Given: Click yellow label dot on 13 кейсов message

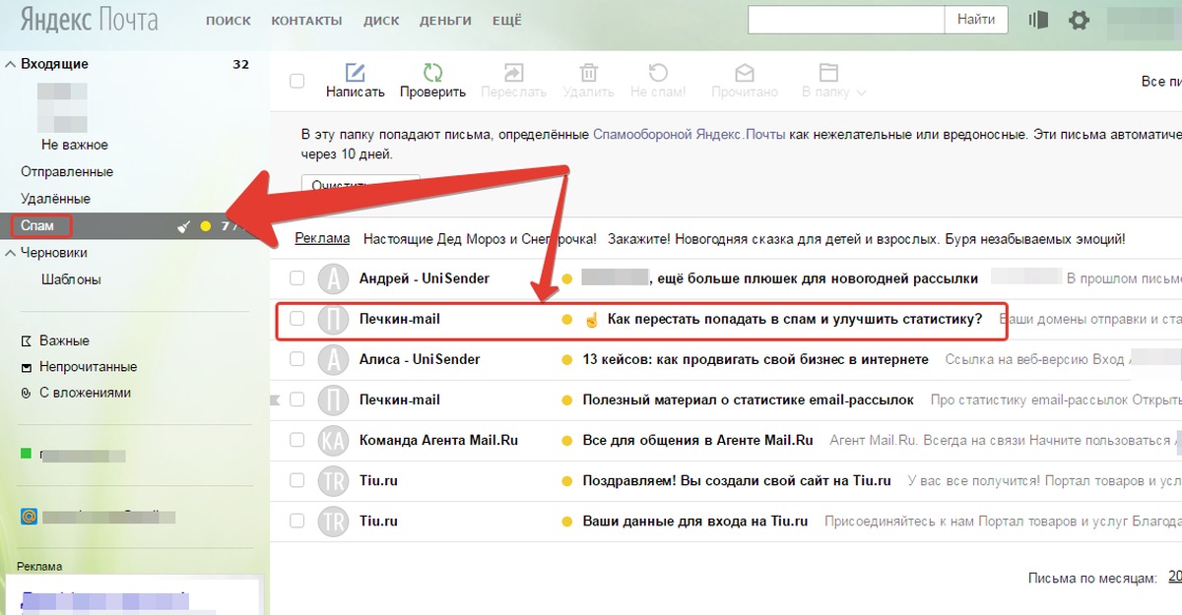Looking at the screenshot, I should (x=566, y=360).
